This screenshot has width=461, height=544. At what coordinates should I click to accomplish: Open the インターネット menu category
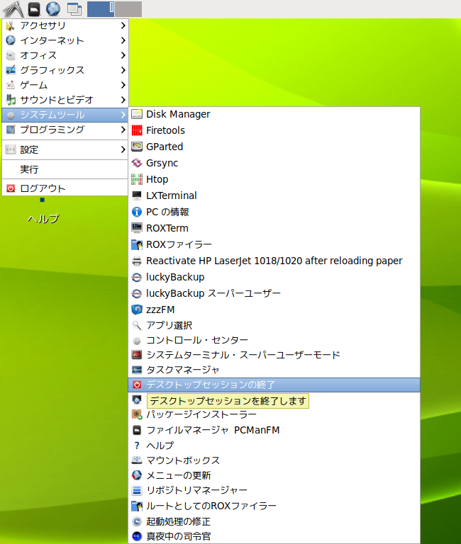coord(65,40)
